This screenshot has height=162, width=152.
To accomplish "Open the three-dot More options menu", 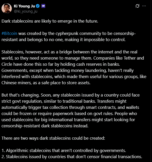I will pos(144,6).
